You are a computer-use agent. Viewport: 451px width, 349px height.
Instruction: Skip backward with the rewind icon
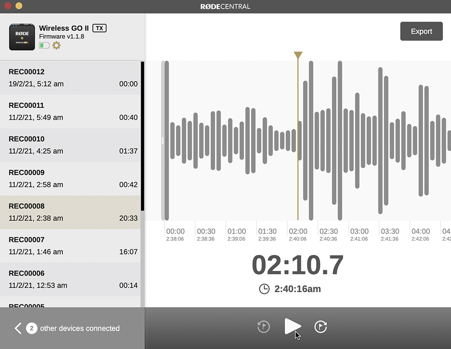pos(263,326)
